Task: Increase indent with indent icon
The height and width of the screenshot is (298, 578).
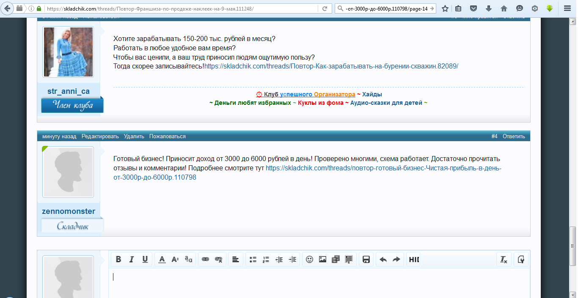Action: (x=292, y=260)
